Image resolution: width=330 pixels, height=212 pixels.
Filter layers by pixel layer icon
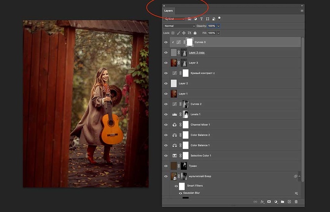pos(190,19)
